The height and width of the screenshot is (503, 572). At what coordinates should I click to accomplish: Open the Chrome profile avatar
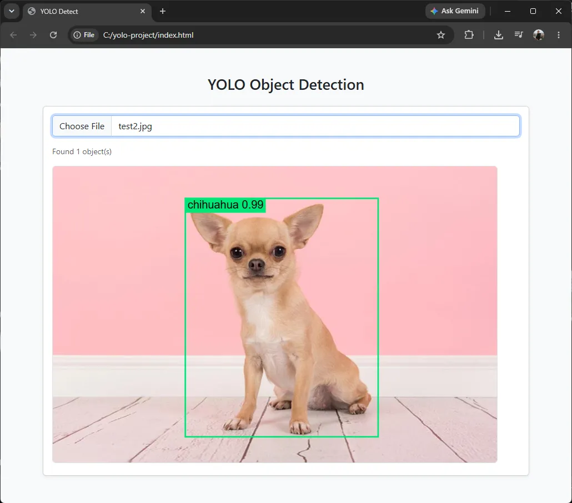[539, 35]
